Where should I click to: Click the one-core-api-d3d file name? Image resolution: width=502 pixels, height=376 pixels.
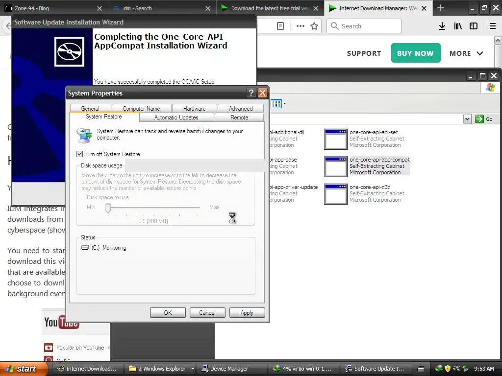(370, 187)
